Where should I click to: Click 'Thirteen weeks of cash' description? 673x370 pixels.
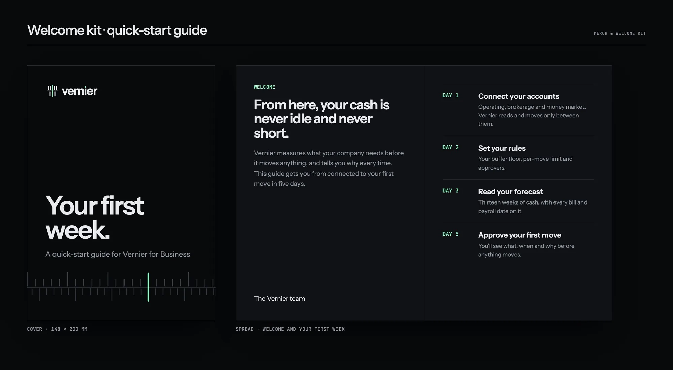click(x=533, y=207)
